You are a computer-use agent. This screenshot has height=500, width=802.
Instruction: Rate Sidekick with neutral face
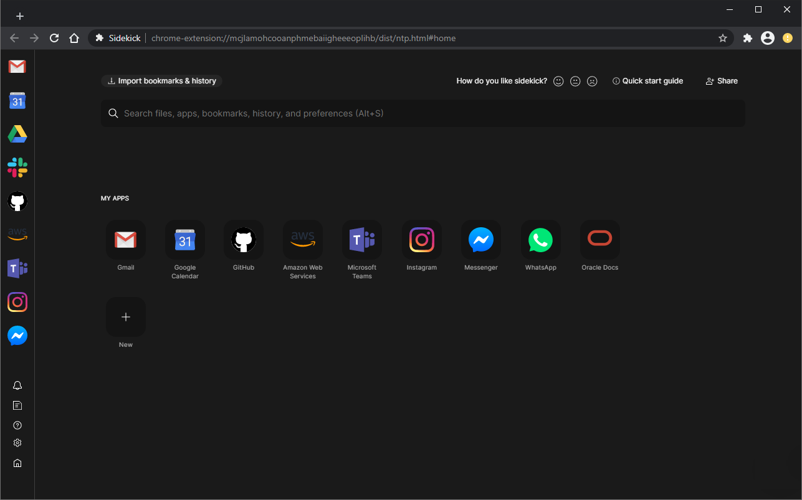tap(575, 81)
